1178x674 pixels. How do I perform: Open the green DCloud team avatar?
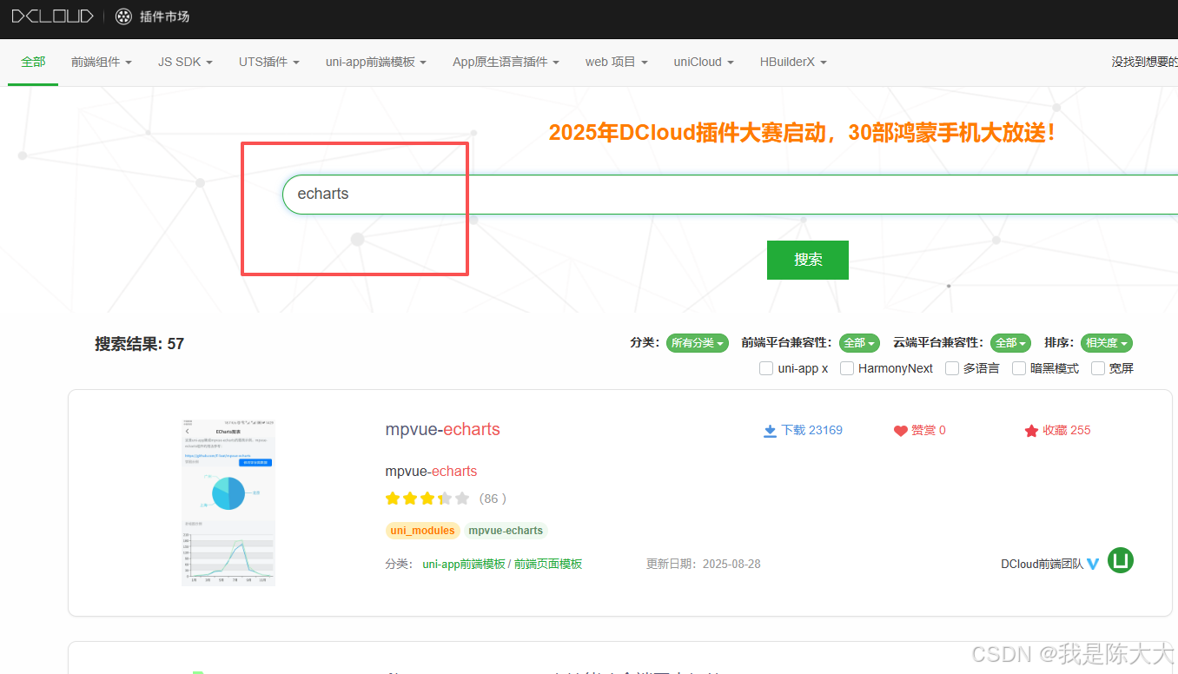coord(1121,560)
